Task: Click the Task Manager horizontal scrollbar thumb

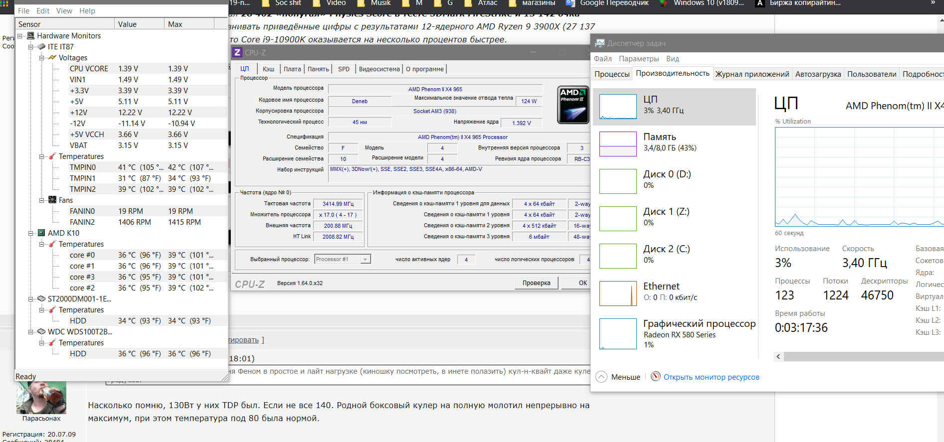Action: (x=864, y=356)
